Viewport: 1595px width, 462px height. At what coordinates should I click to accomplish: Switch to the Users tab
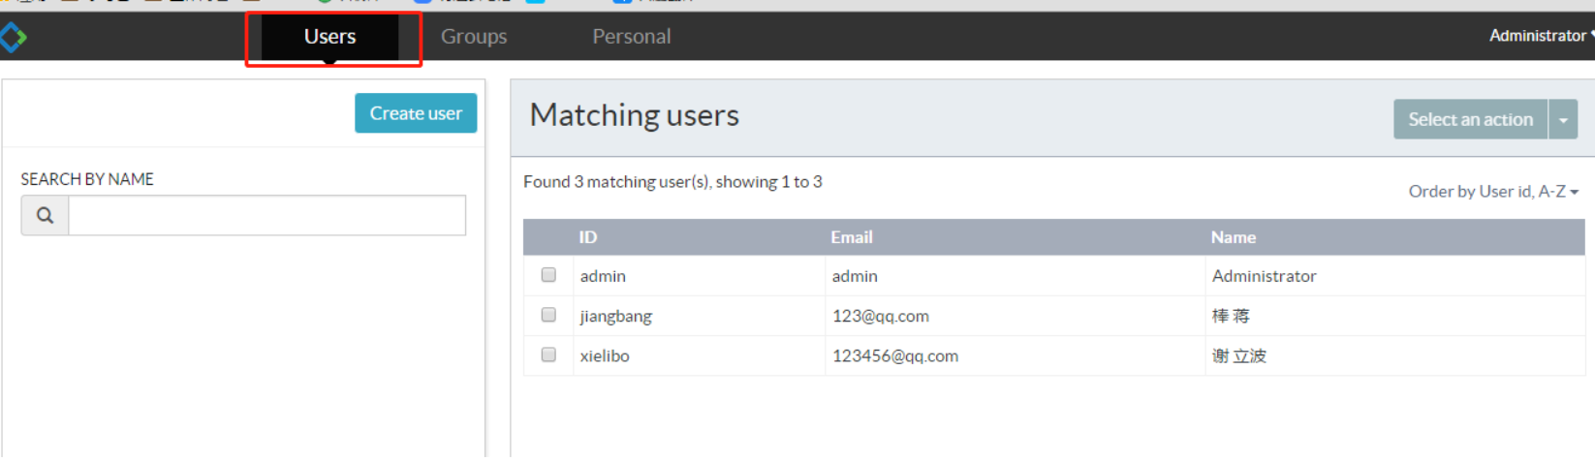point(329,37)
